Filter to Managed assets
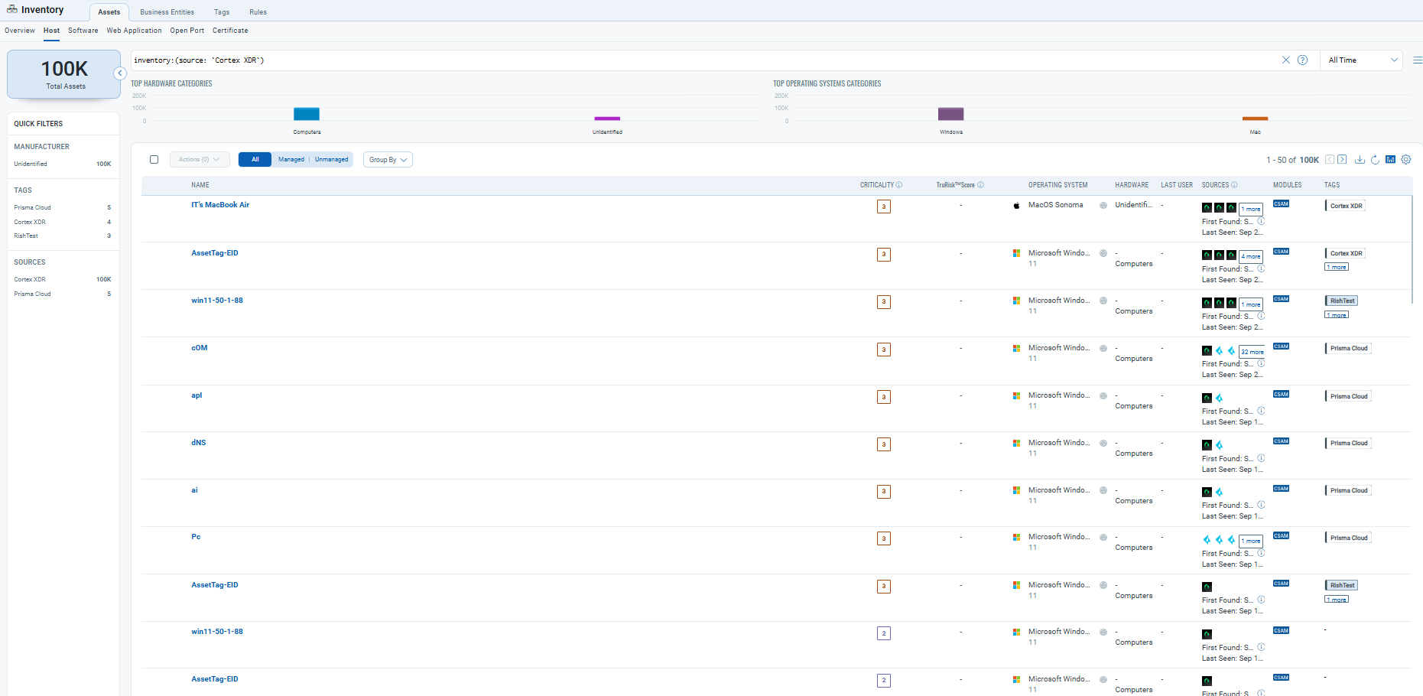This screenshot has width=1423, height=696. click(291, 160)
